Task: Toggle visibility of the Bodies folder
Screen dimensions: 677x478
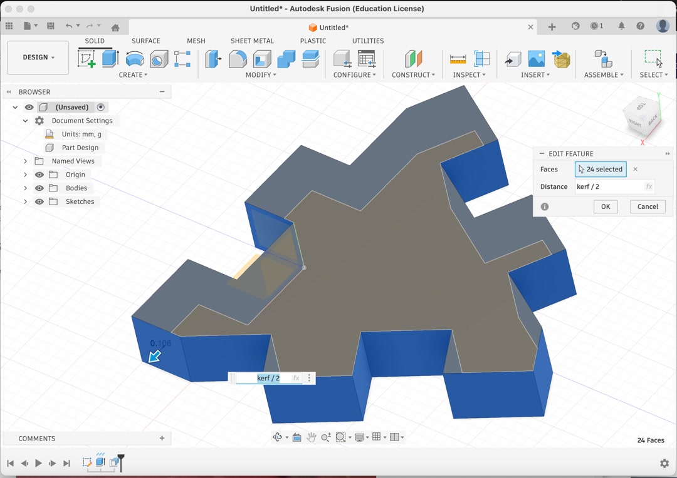Action: click(39, 188)
